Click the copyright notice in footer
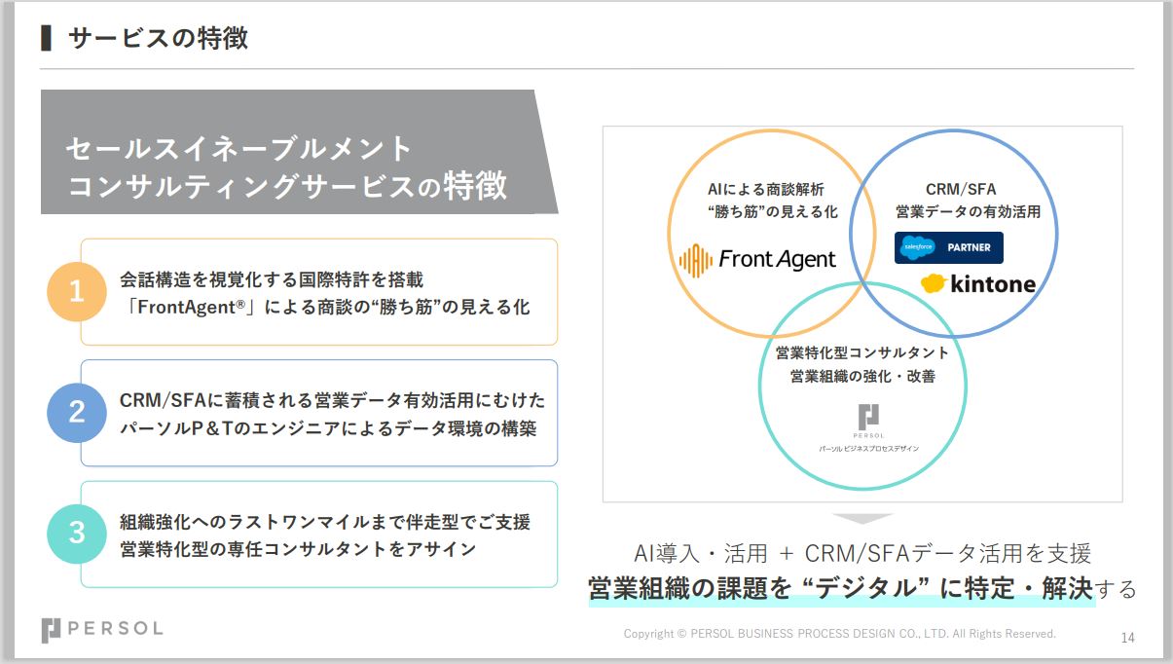 click(840, 634)
